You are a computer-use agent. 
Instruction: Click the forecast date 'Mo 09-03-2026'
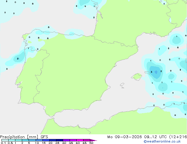click(124, 137)
